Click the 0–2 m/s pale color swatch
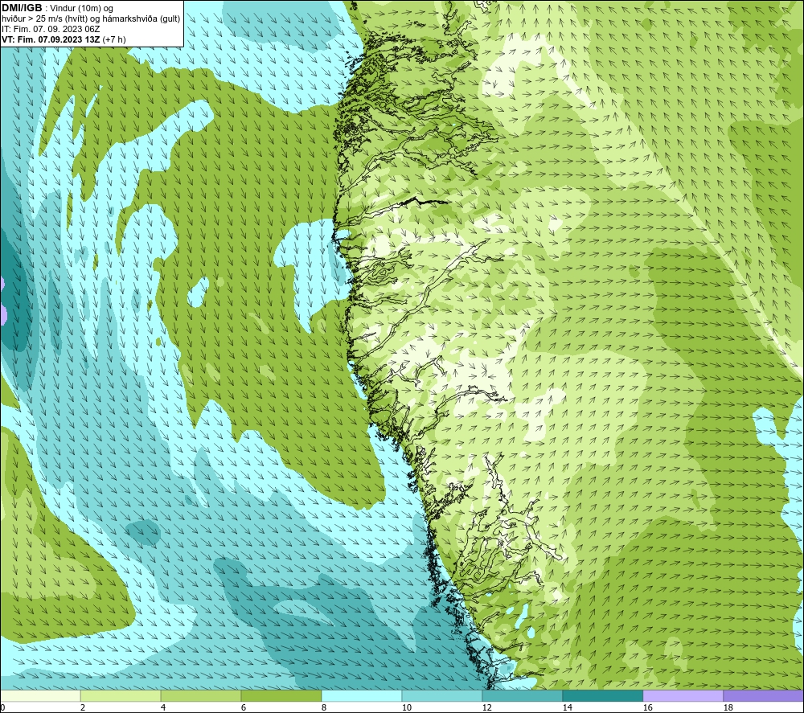The width and height of the screenshot is (804, 713). coord(40,695)
